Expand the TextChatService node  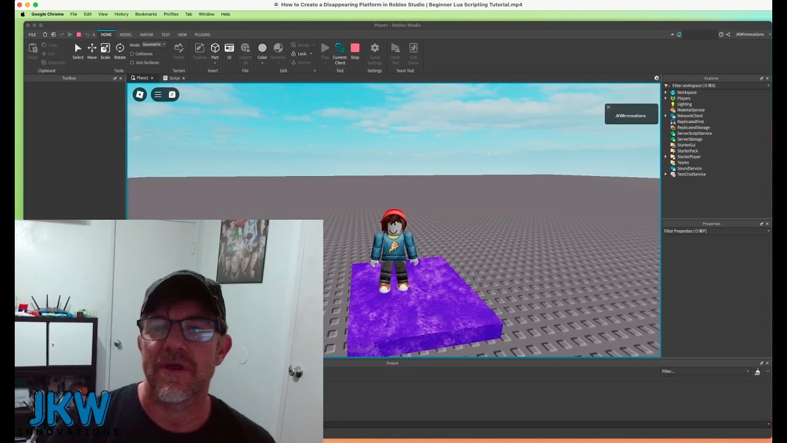pos(665,174)
